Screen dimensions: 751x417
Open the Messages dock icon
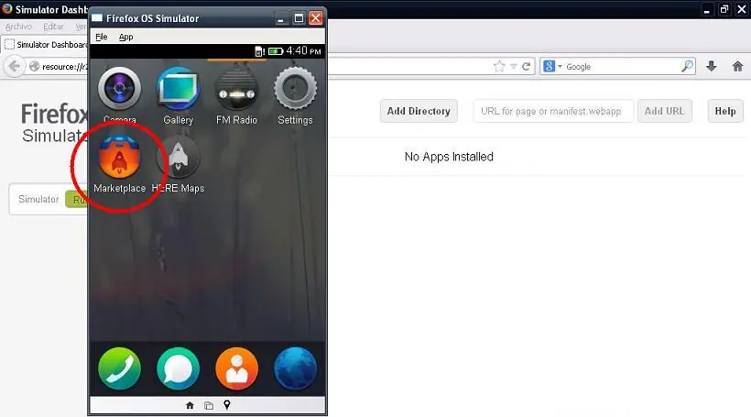point(178,368)
